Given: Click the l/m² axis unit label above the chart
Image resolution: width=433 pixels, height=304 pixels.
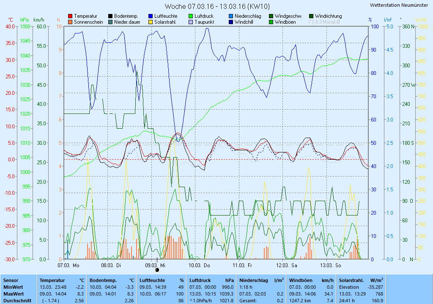Looking at the screenshot, I should pos(388,20).
